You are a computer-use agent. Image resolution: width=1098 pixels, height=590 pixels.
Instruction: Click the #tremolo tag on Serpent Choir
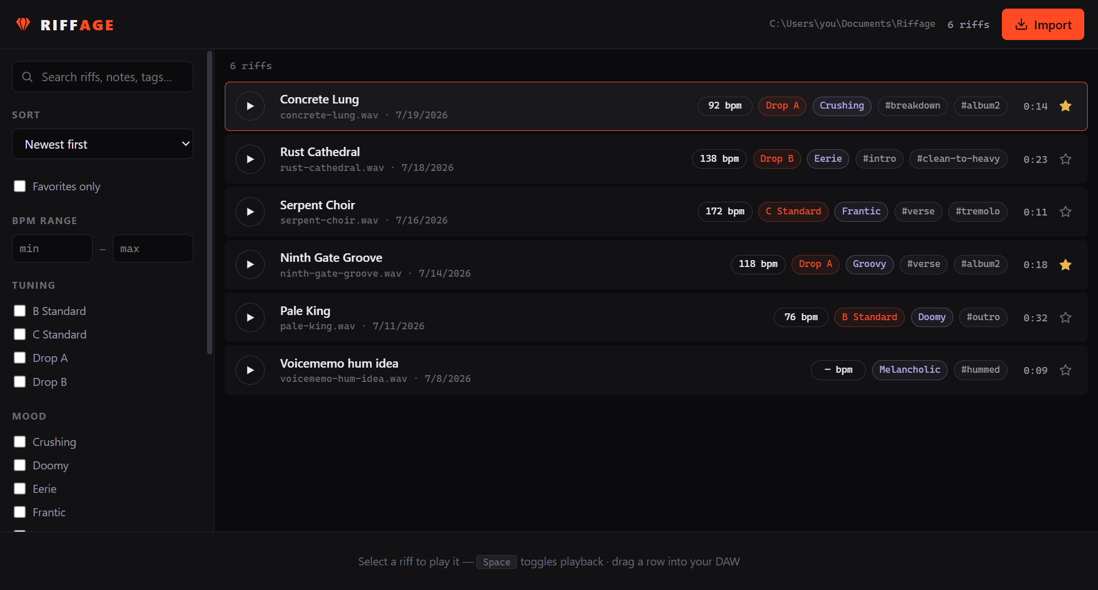click(x=978, y=212)
